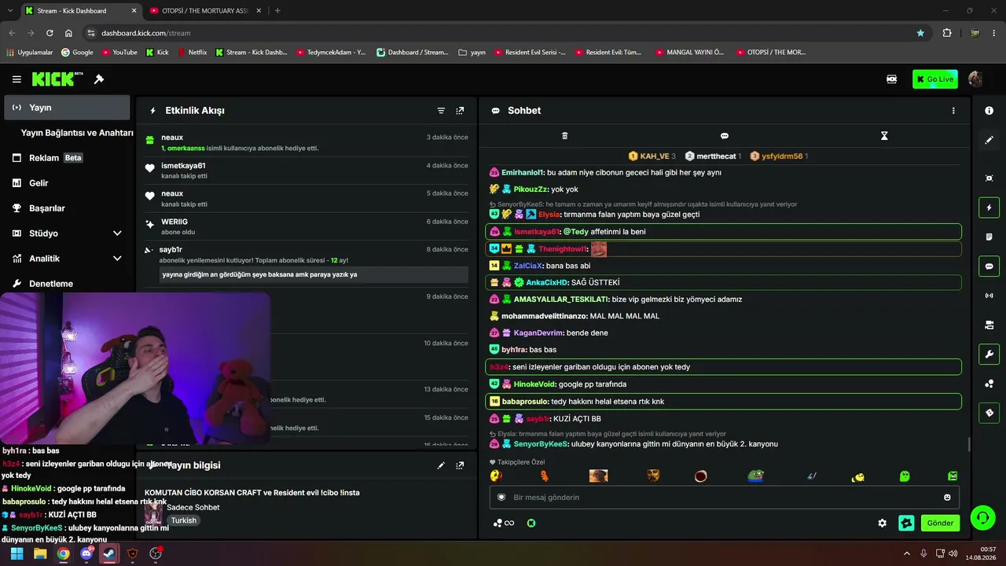Click the broadcast signal icon in right sidebar
Image resolution: width=1006 pixels, height=566 pixels.
[989, 296]
